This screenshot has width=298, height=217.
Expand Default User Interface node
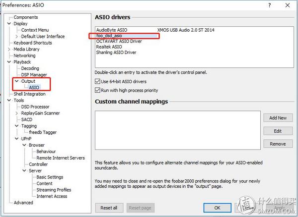pos(17,37)
